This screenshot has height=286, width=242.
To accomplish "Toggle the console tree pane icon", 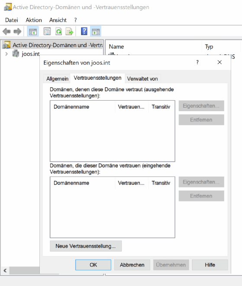I will pyautogui.click(x=33, y=32).
